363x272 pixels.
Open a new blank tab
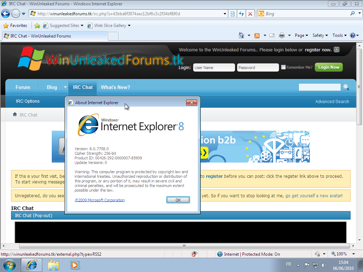(x=113, y=36)
